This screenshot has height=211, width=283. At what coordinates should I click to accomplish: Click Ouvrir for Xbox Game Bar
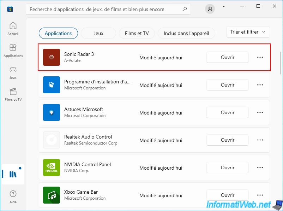tap(227, 195)
